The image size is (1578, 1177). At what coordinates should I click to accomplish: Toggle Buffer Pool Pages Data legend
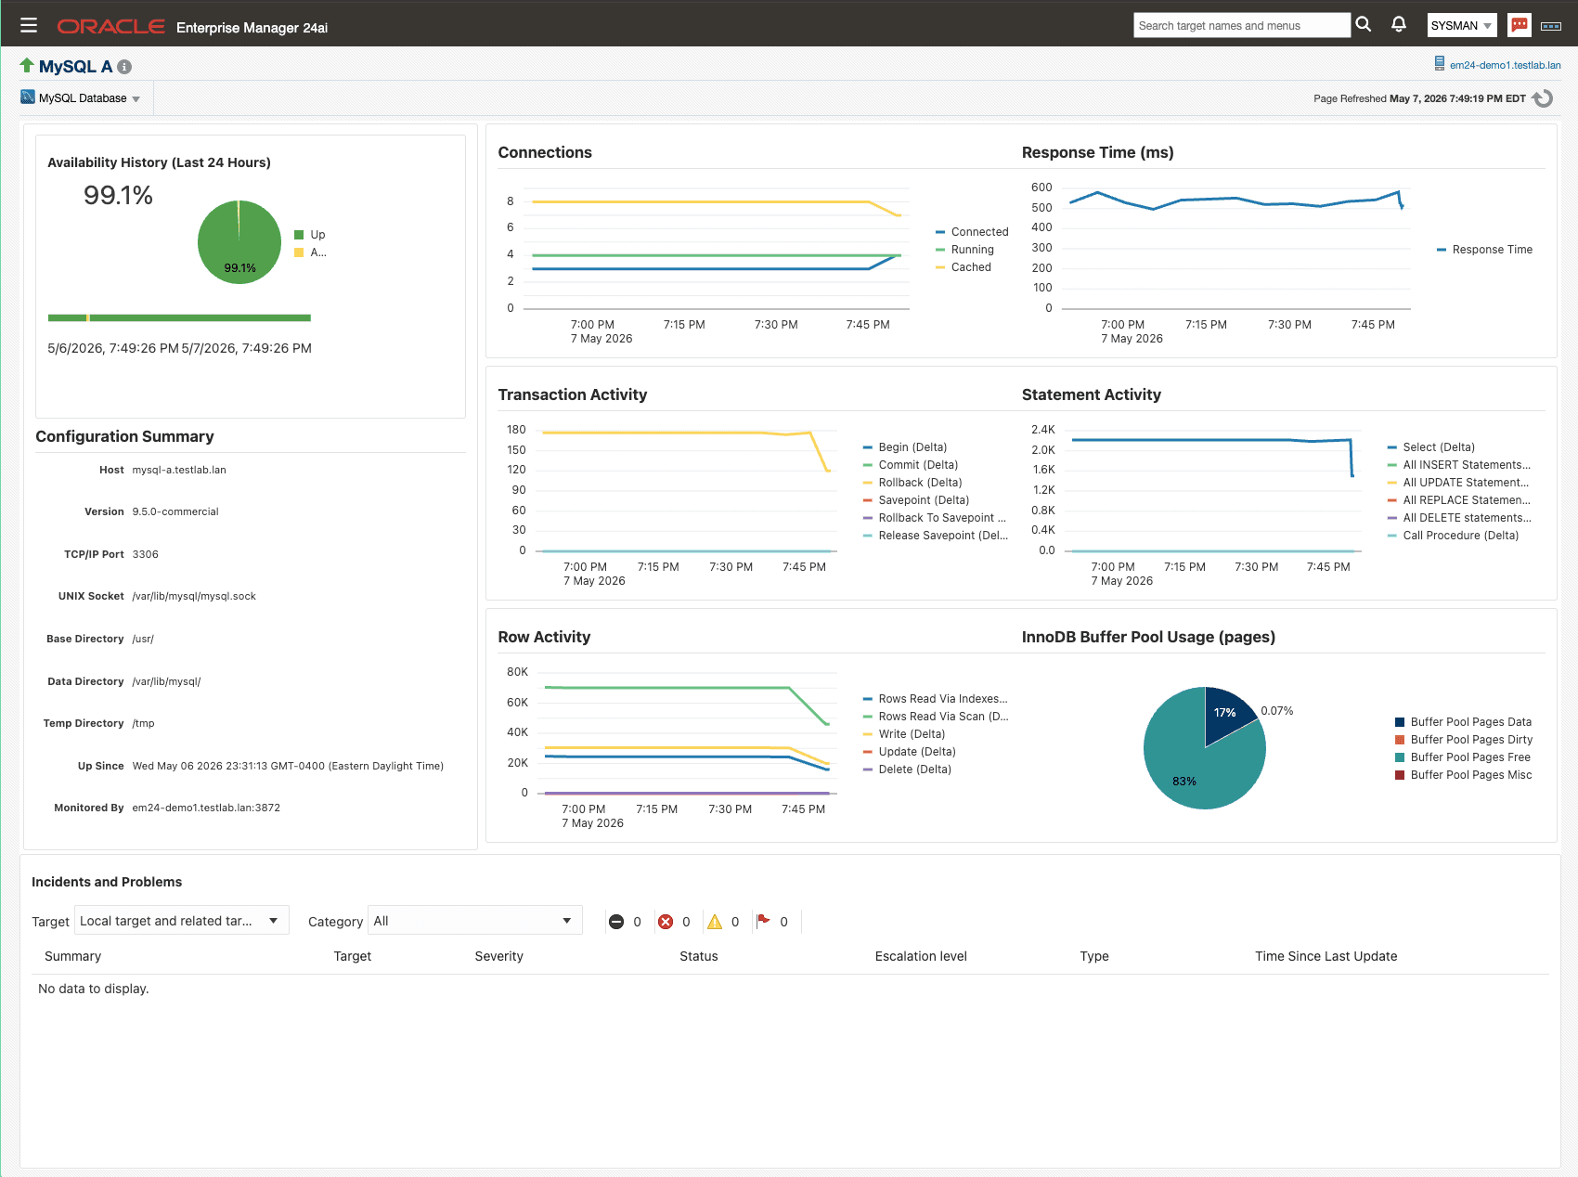(x=1464, y=722)
